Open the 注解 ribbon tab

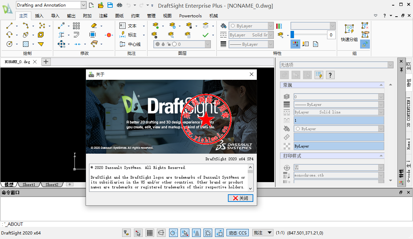[x=103, y=16]
